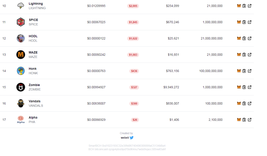Click the Honk token name

click(33, 69)
